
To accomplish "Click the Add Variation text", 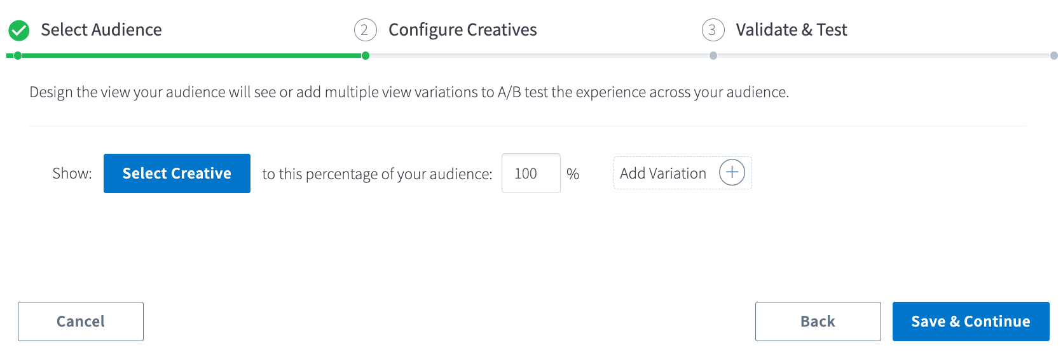I will coord(662,173).
